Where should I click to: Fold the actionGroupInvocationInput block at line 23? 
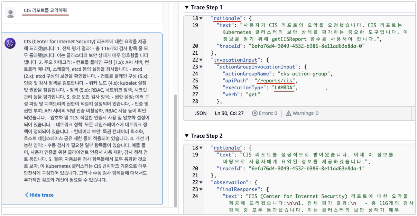201,67
